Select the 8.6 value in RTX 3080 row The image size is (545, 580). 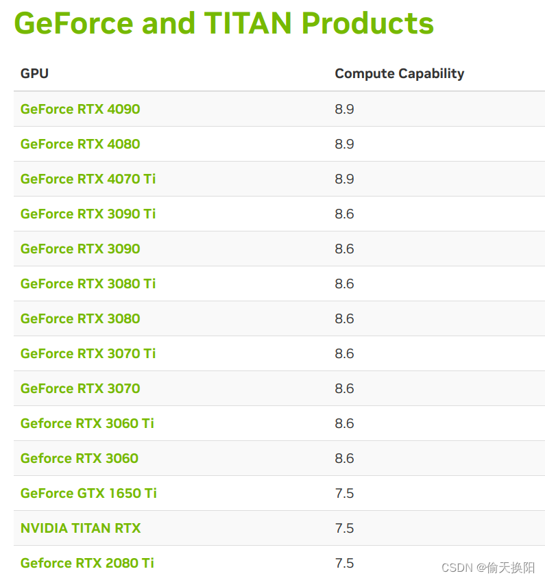[344, 318]
